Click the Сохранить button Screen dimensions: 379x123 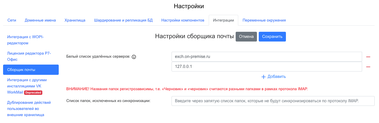coord(272,37)
